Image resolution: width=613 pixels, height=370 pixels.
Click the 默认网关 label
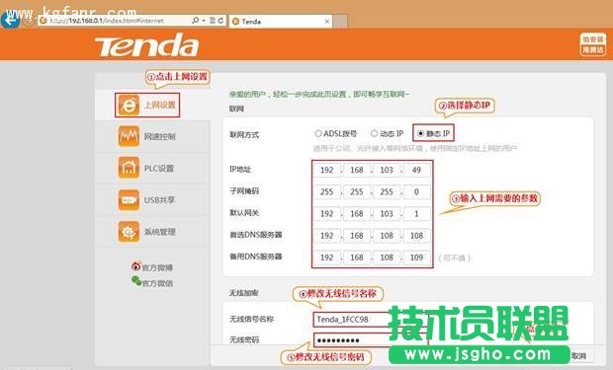coord(244,213)
